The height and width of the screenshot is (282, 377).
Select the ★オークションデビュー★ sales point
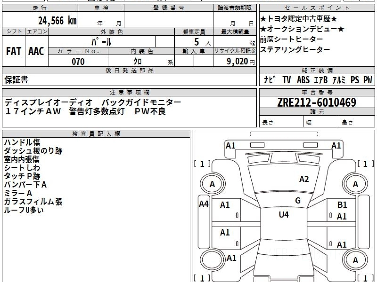pyautogui.click(x=302, y=29)
